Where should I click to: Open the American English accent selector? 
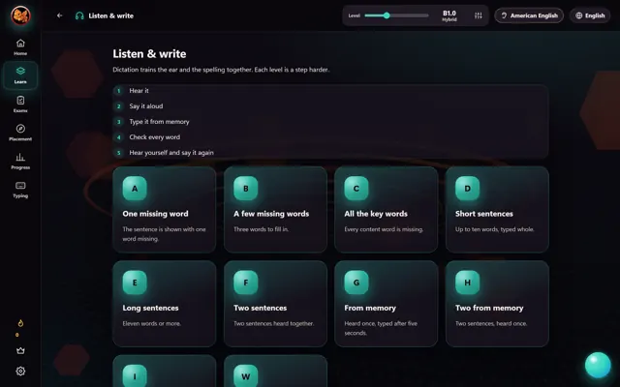(529, 15)
